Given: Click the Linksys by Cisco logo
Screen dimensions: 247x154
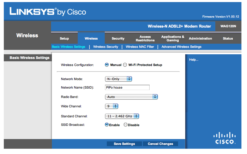Looking at the screenshot, I should point(48,11).
